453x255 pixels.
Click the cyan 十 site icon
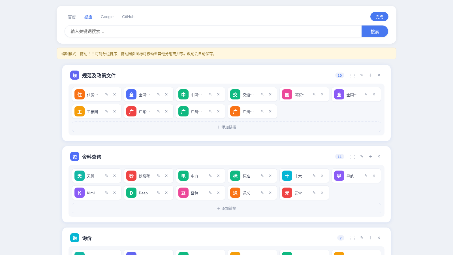click(x=287, y=176)
